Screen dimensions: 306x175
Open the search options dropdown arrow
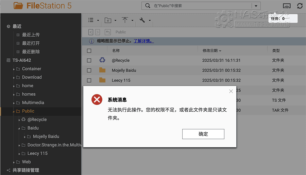click(256, 6)
